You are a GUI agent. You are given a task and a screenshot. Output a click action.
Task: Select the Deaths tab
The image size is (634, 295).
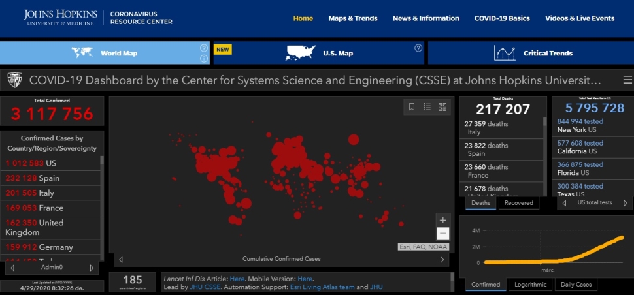click(481, 203)
